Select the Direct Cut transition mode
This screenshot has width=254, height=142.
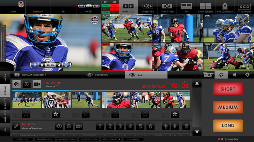tap(128, 7)
